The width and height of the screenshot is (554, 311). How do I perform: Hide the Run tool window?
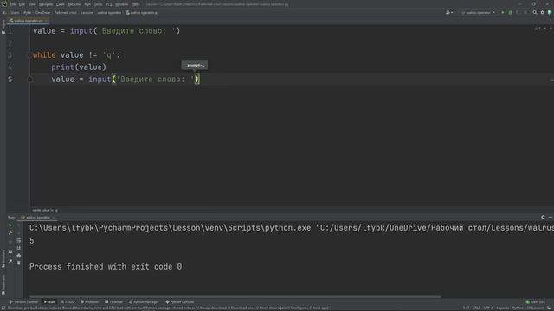coord(551,217)
